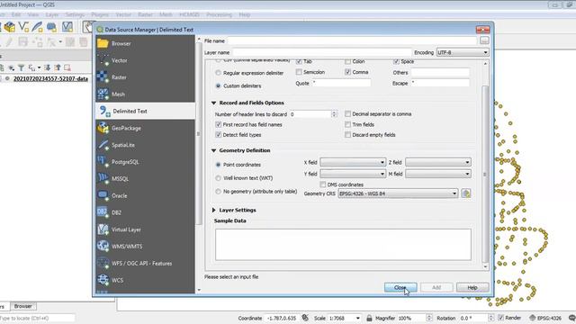Open the file browse button beside File name
The width and height of the screenshot is (576, 324).
click(x=484, y=40)
